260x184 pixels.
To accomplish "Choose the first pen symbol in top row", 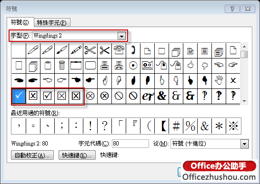I will [33, 50].
